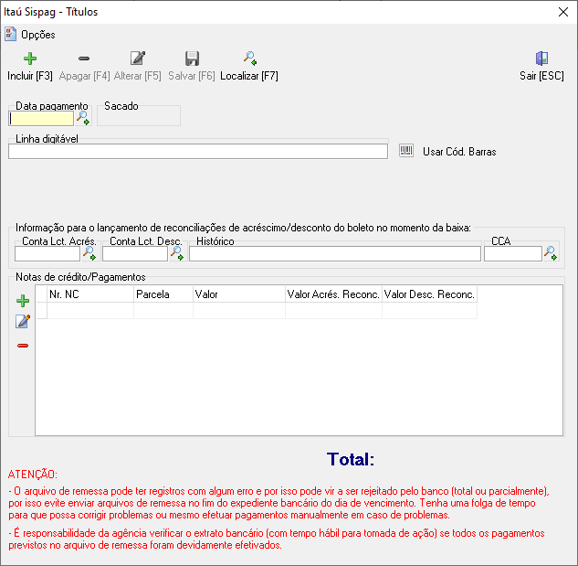Click the ATENÇÃO: warning heading
The width and height of the screenshot is (578, 566).
coord(33,475)
